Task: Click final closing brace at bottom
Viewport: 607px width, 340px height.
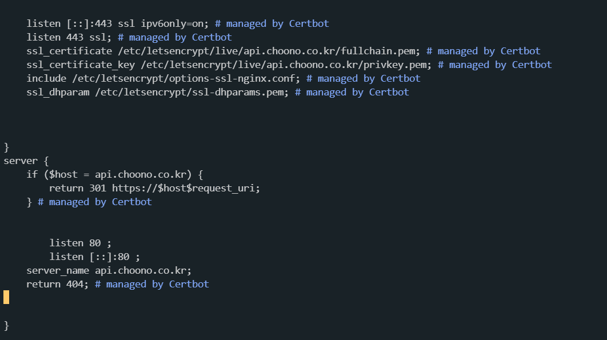Action: coord(6,325)
